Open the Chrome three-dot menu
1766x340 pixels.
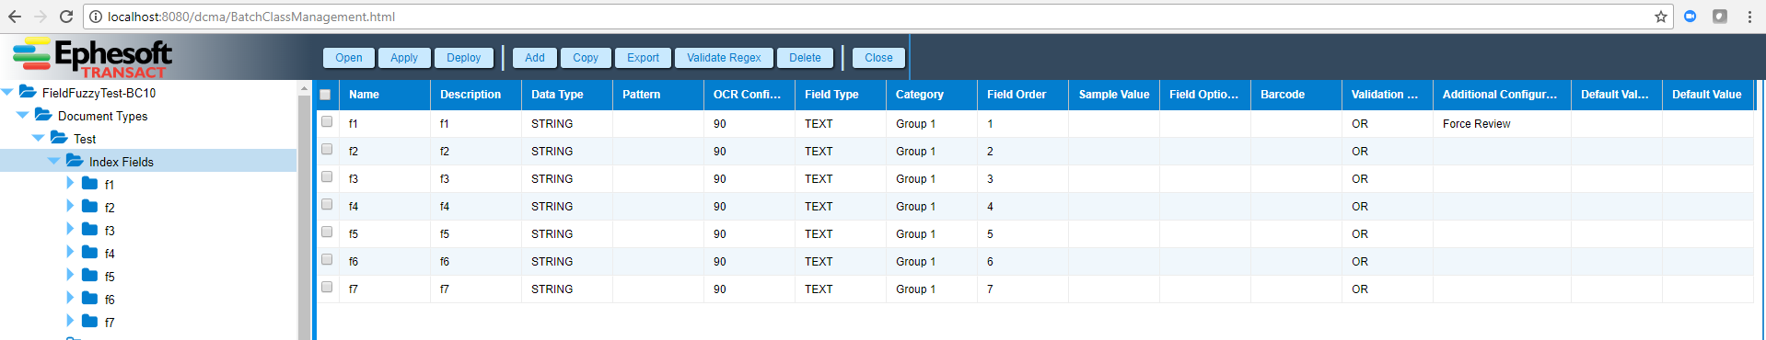tap(1749, 17)
